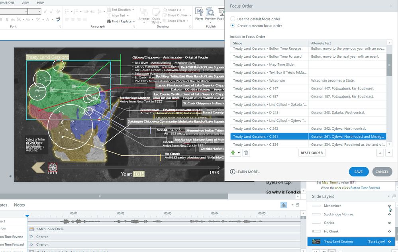Move selected shape up with arrow button
The height and width of the screenshot is (252, 398).
(x=380, y=153)
